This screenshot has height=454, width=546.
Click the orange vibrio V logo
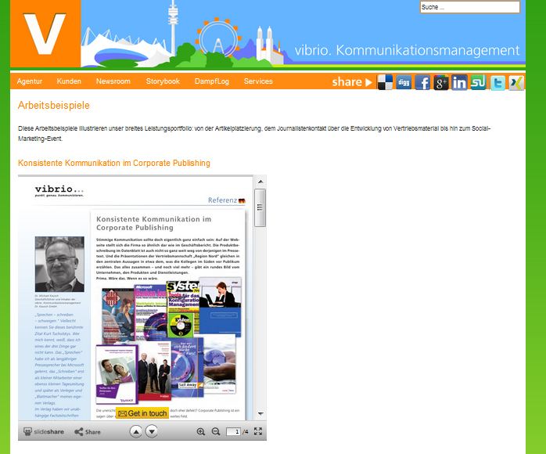pyautogui.click(x=45, y=34)
